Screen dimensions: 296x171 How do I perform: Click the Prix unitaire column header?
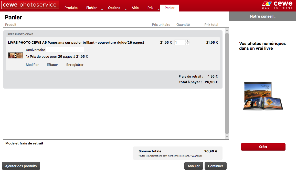[161, 25]
